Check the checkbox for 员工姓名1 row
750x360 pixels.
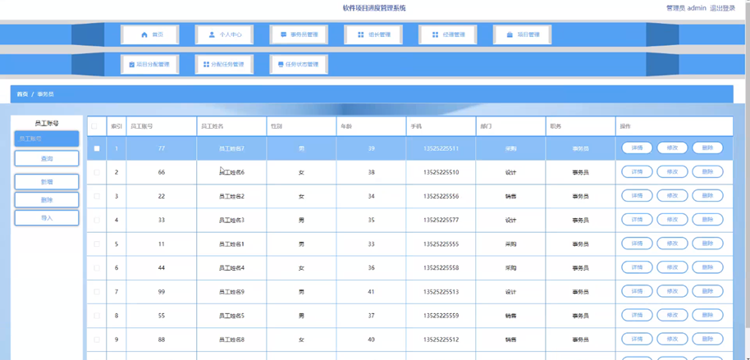click(x=97, y=244)
